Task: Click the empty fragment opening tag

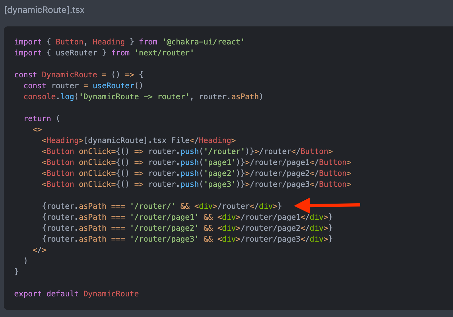Action: point(37,129)
